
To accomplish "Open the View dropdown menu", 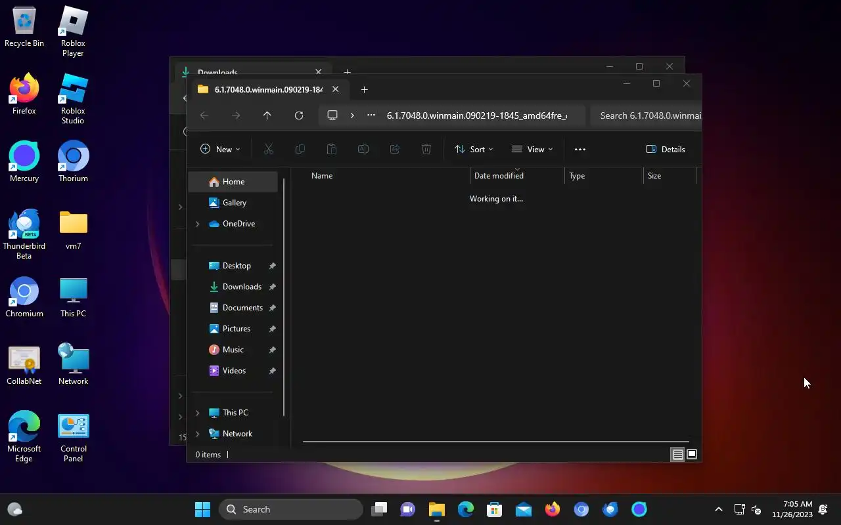I will pyautogui.click(x=532, y=150).
